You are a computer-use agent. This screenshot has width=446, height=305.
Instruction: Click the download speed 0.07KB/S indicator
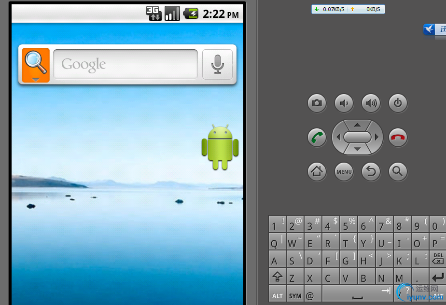pyautogui.click(x=329, y=9)
